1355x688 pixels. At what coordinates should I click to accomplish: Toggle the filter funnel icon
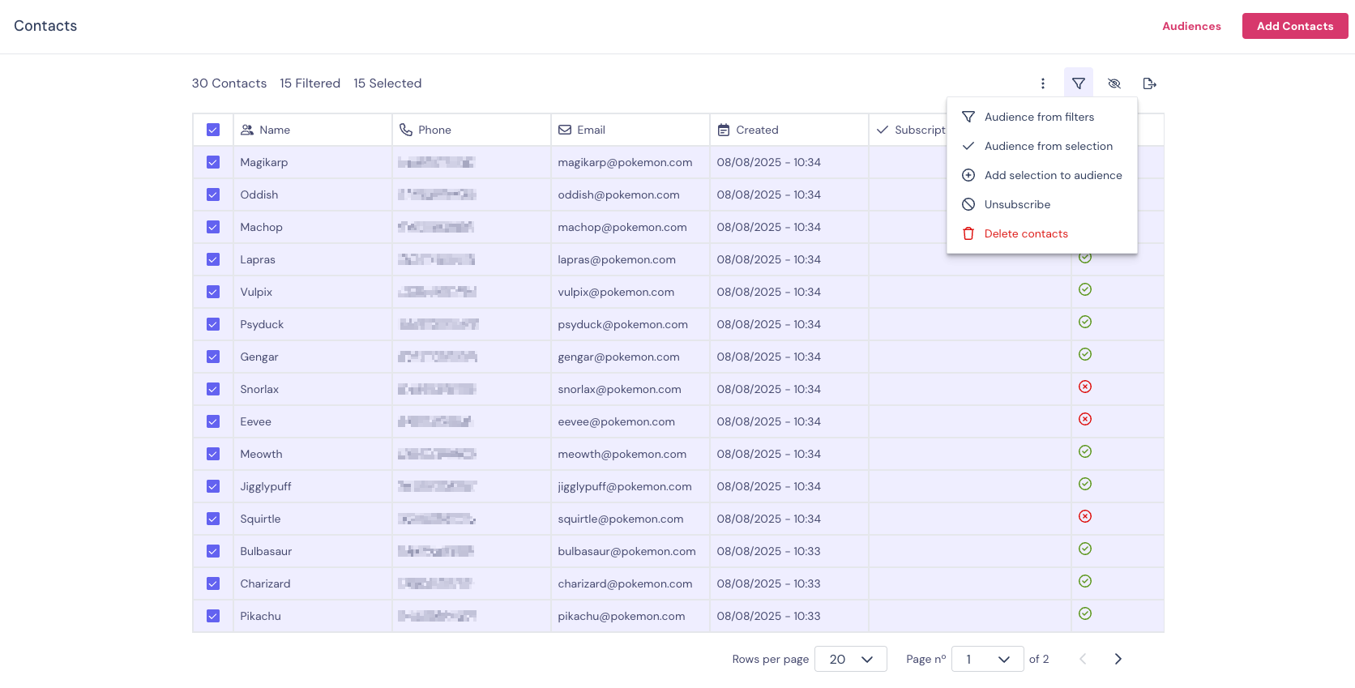click(1079, 83)
